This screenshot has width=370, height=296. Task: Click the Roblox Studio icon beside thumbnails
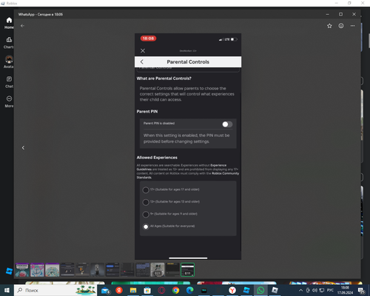pyautogui.click(x=9, y=271)
